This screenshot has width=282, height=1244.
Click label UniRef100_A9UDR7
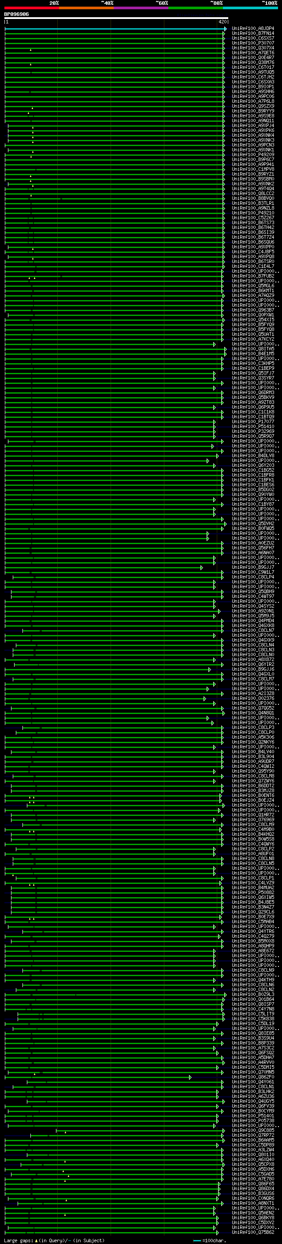(x=253, y=761)
